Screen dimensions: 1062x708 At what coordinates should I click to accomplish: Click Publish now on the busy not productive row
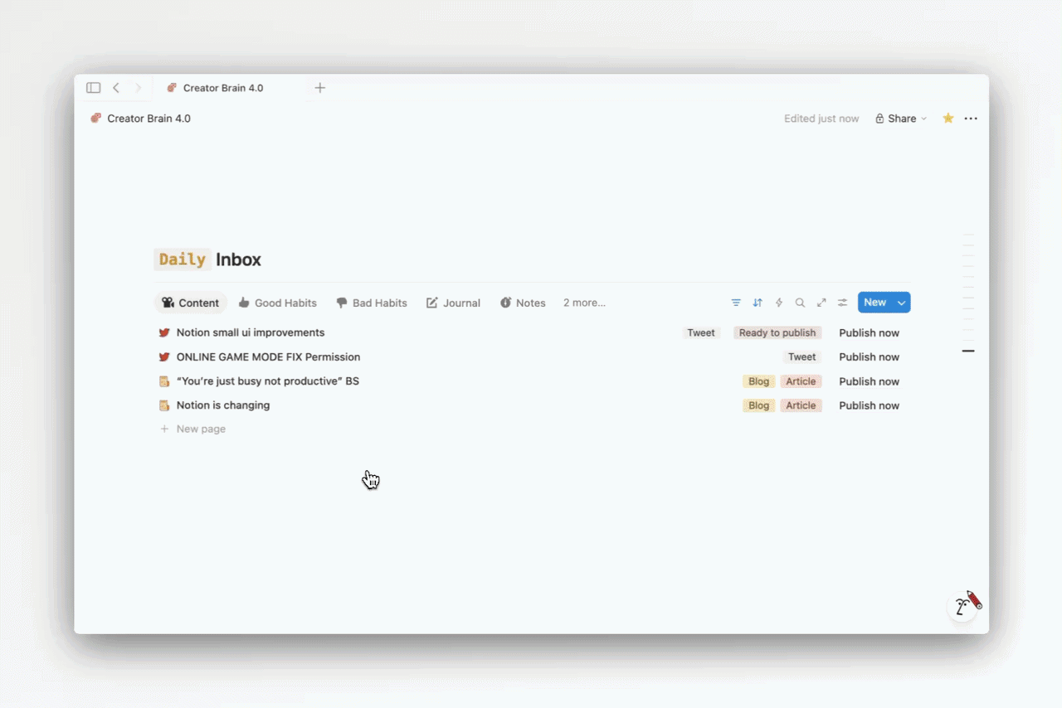coord(869,381)
